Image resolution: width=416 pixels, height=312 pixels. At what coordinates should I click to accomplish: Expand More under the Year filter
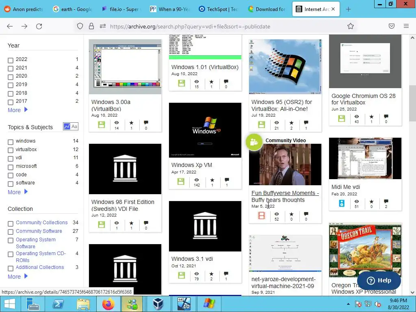(x=17, y=110)
